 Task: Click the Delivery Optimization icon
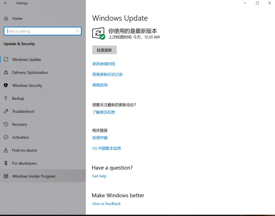[x=6, y=72]
